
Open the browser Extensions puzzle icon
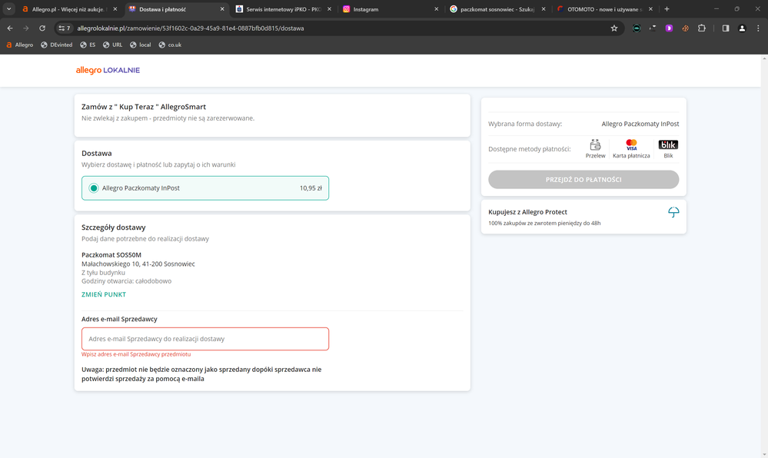click(x=702, y=28)
